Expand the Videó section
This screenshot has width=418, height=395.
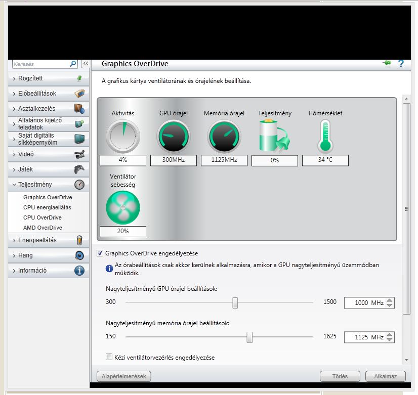pos(49,154)
